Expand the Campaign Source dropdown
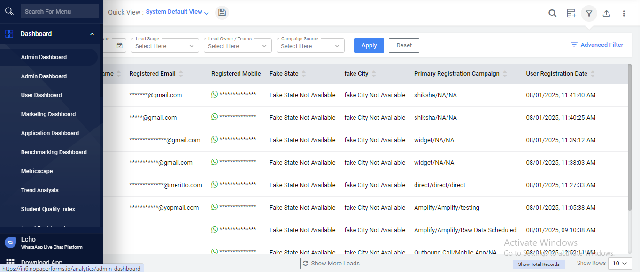Image resolution: width=640 pixels, height=272 pixels. tap(310, 46)
